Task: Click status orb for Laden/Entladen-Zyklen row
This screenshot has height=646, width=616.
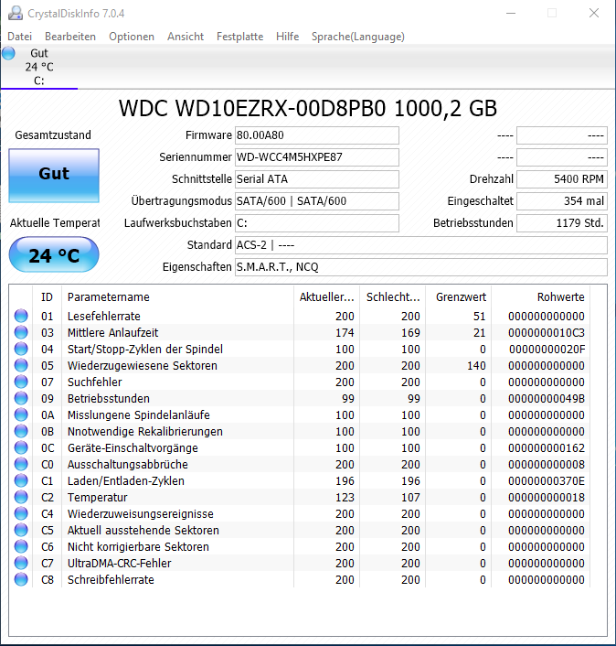Action: [x=21, y=480]
